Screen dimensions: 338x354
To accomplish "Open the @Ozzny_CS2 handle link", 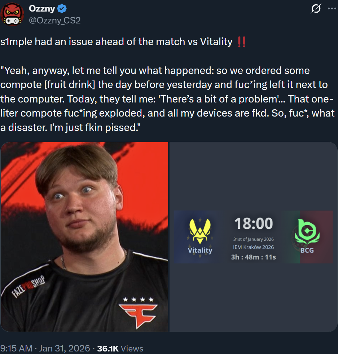I will [x=54, y=20].
